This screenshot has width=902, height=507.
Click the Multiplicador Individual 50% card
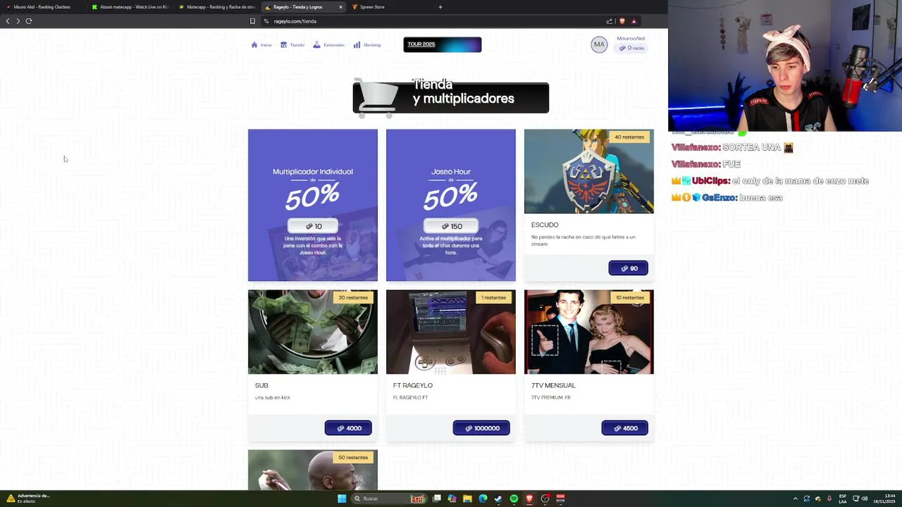[x=313, y=205]
